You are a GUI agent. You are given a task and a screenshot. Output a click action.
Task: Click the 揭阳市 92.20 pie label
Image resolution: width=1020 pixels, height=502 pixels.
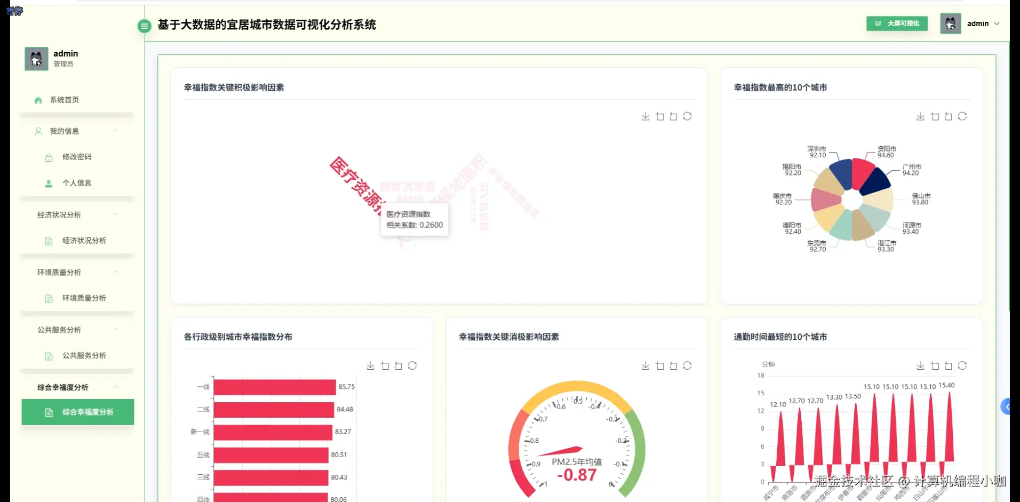point(792,170)
